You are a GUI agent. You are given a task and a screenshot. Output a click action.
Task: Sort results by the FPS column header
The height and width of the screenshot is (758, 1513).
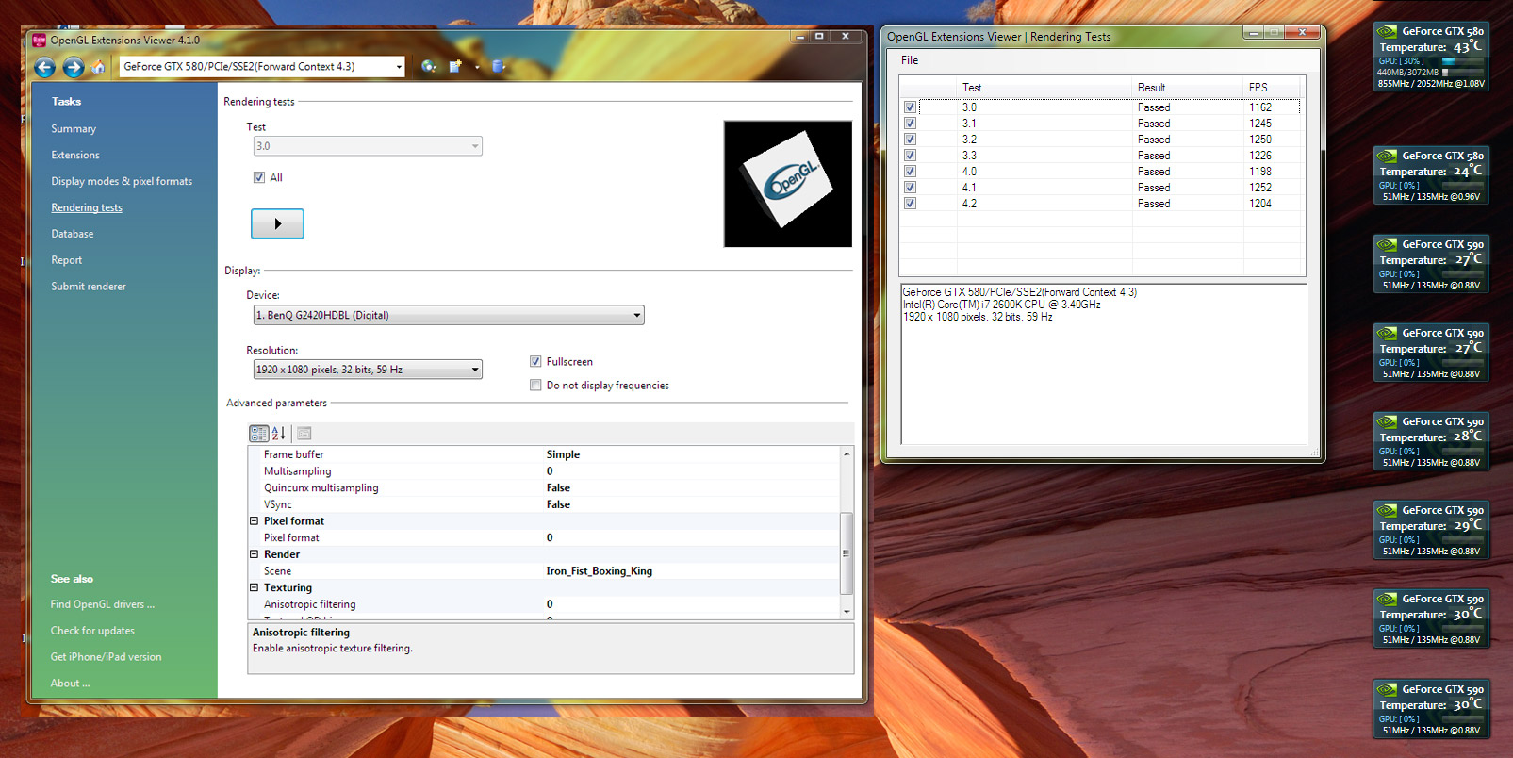pos(1274,88)
